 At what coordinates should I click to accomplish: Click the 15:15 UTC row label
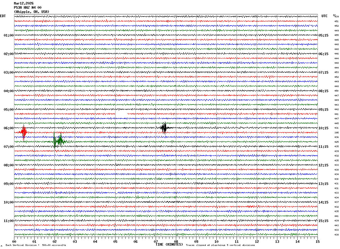coord(323,221)
